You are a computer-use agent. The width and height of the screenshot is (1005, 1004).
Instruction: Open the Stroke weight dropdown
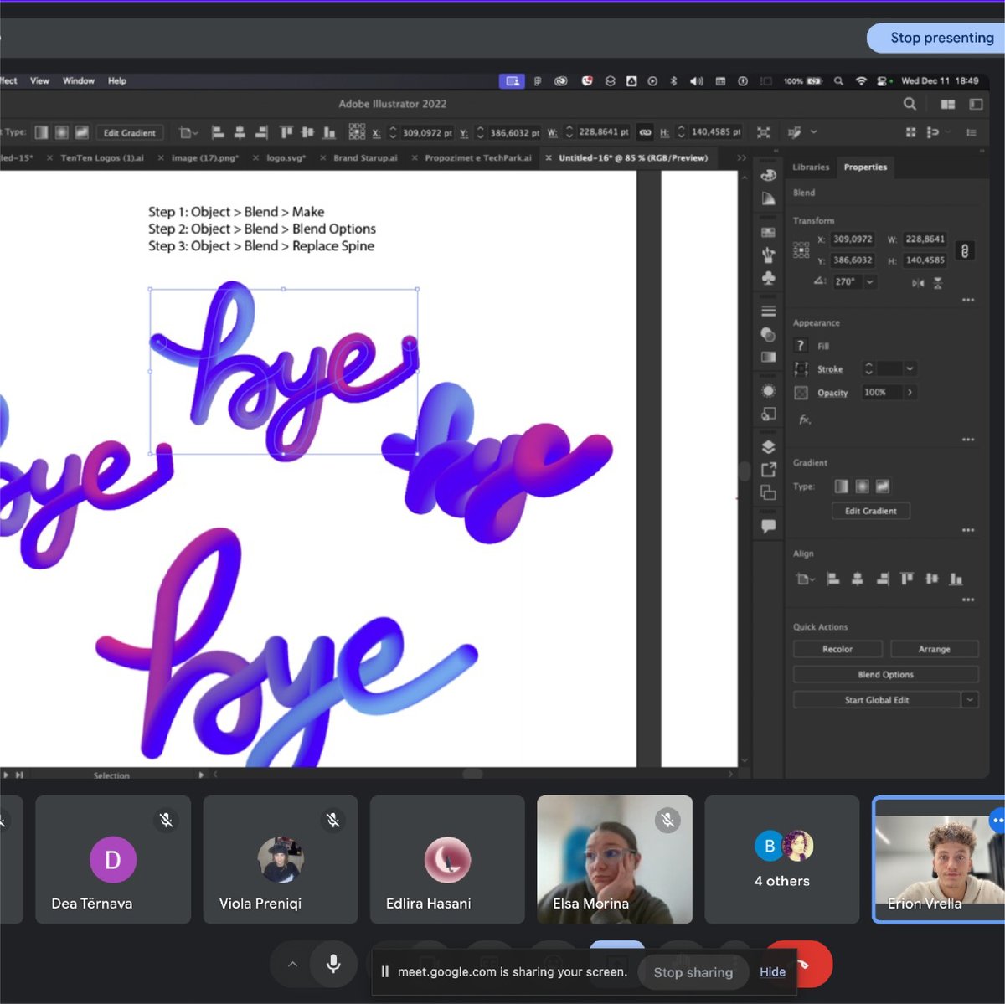[x=910, y=368]
